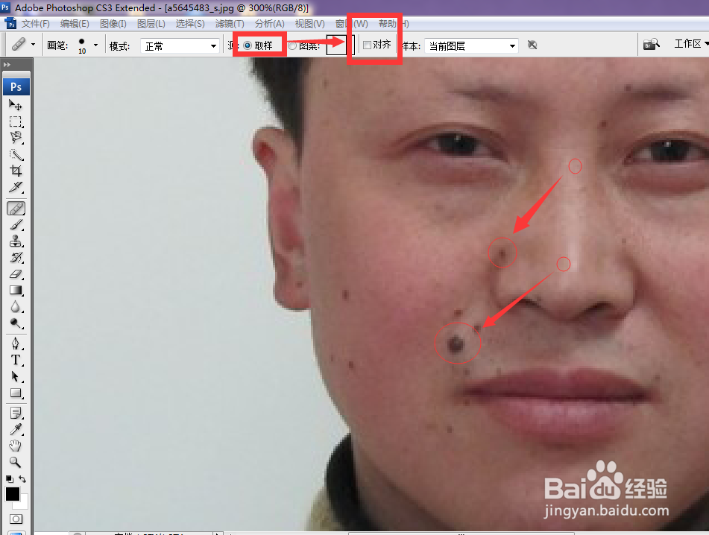Select the Dodge tool
The height and width of the screenshot is (535, 709).
16,323
